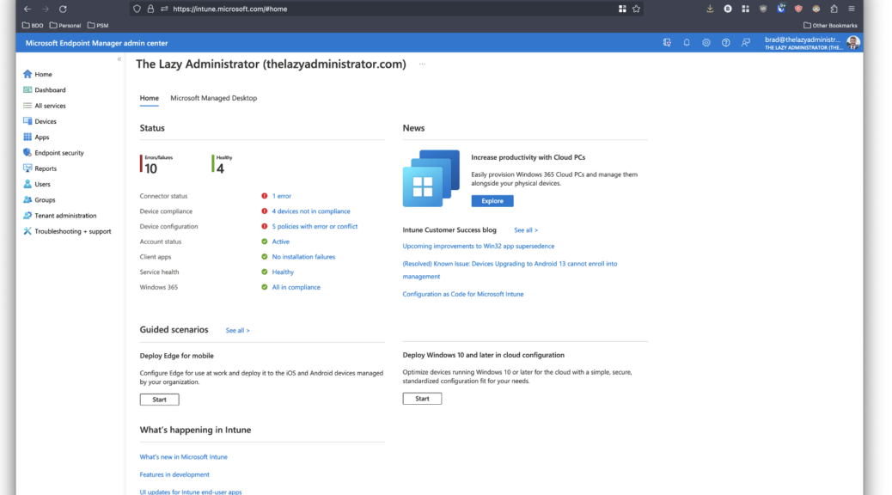Screen dimensions: 892x495
Task: Open the 1 error connector status link
Action: click(x=282, y=196)
